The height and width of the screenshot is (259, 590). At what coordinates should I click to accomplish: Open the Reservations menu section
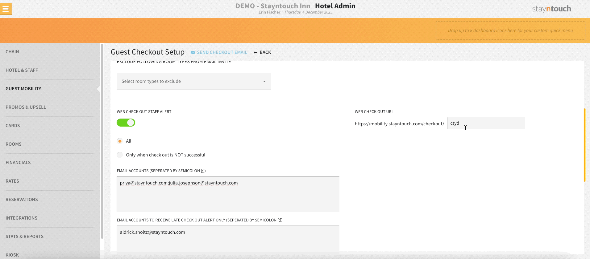[x=49, y=200]
